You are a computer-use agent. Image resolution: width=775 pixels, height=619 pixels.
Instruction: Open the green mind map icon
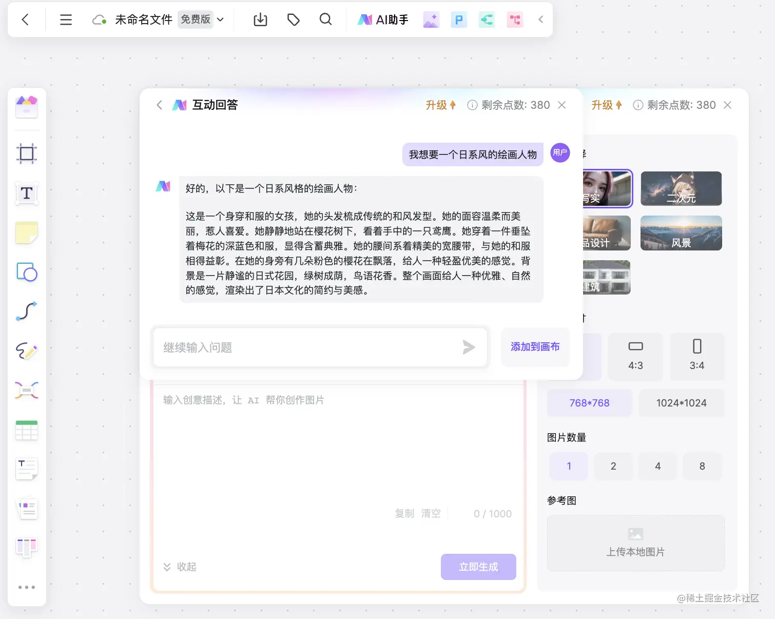487,20
